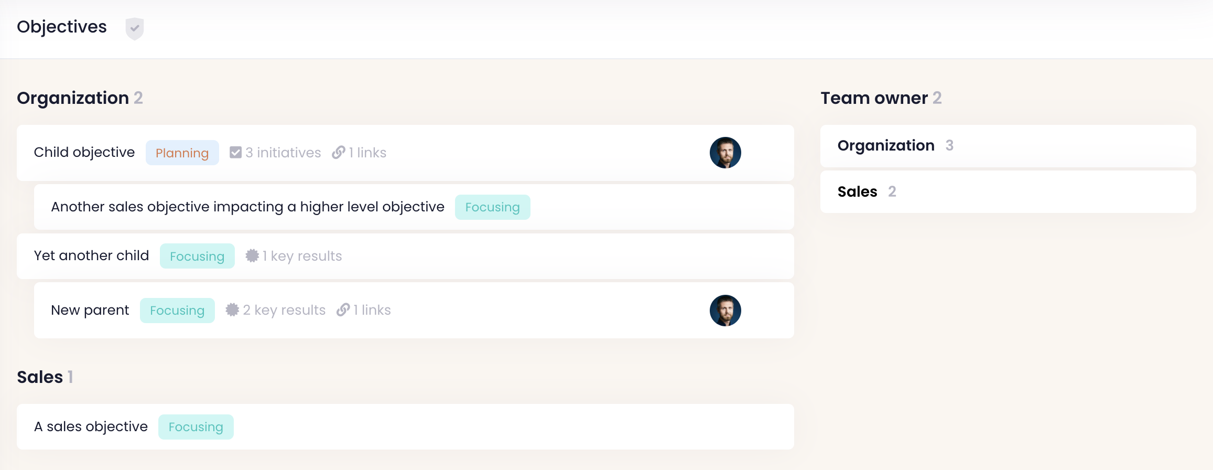This screenshot has width=1213, height=470.
Task: Click the shield icon beside Objectives title
Action: click(x=135, y=28)
